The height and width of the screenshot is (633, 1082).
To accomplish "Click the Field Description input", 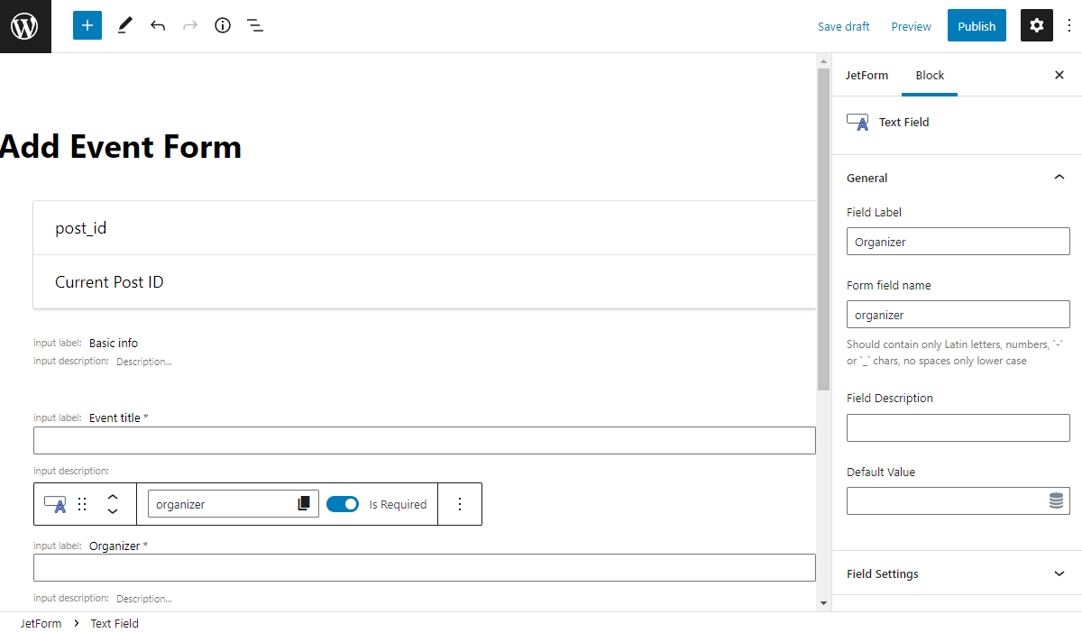I will (x=958, y=427).
